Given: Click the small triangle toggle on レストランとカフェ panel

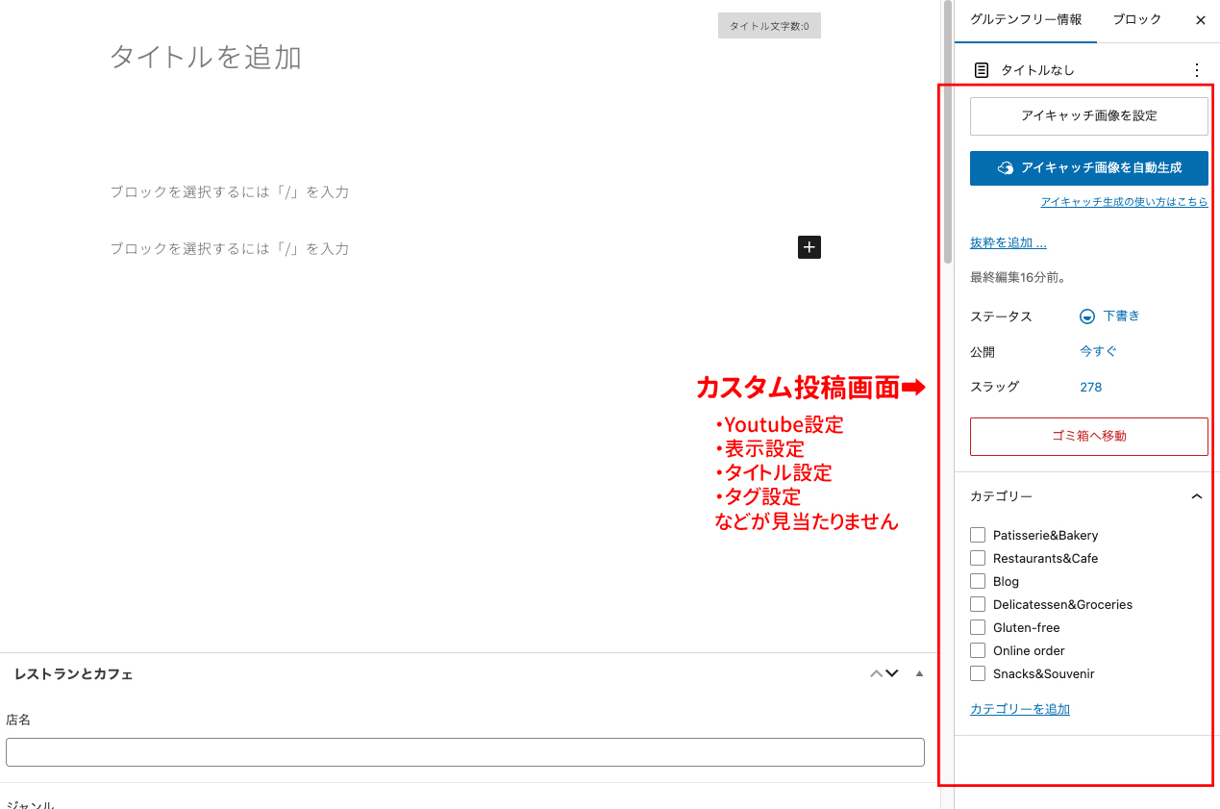Looking at the screenshot, I should [919, 674].
